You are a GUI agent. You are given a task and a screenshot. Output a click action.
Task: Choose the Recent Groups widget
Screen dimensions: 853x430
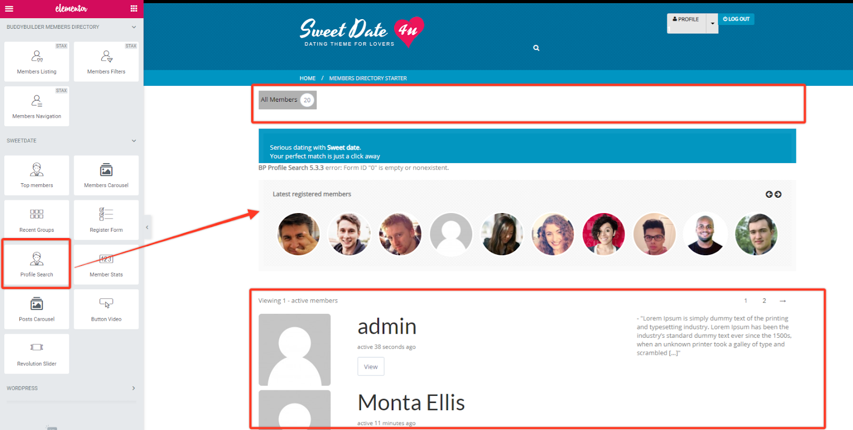(x=37, y=220)
